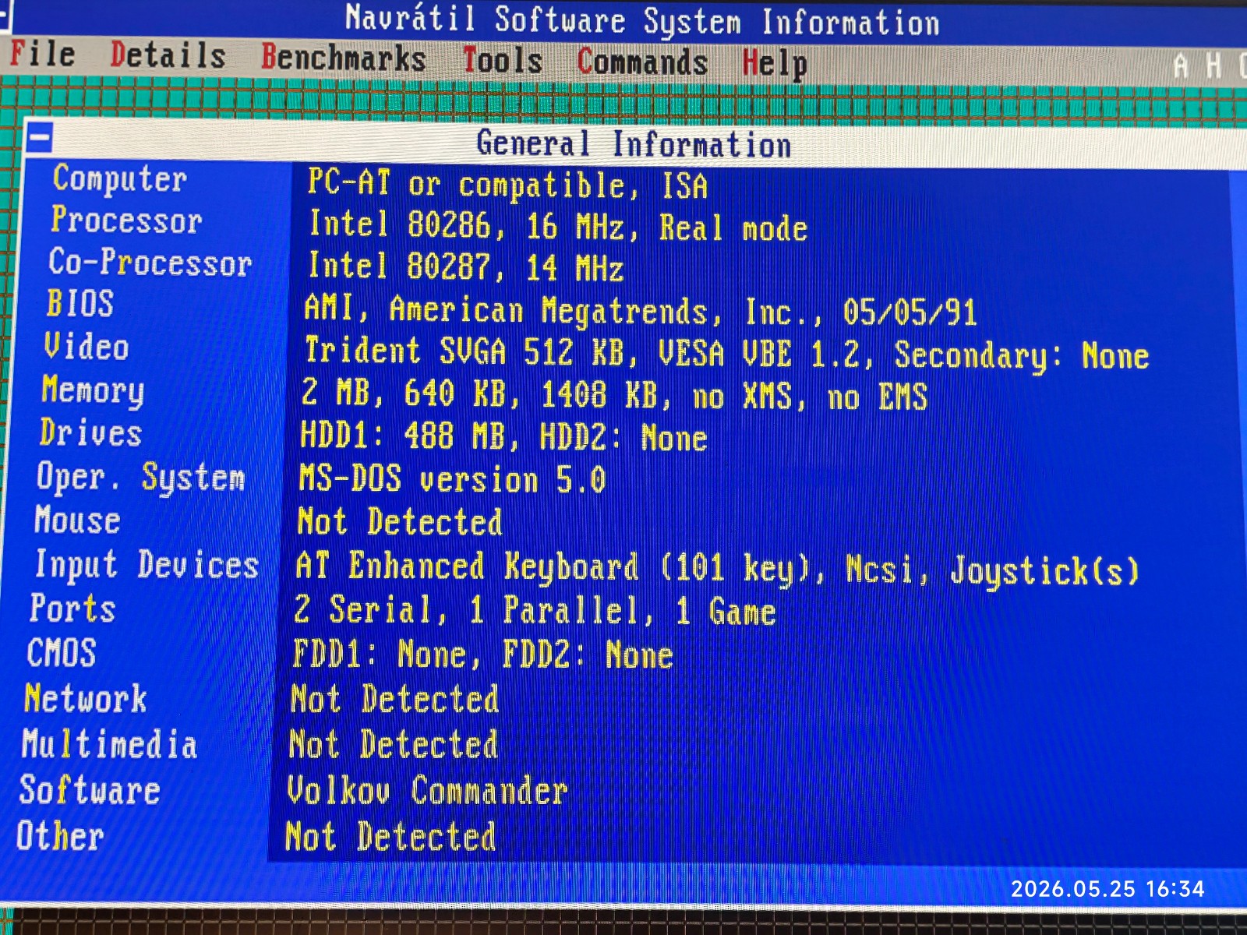Select the Other row label
The image size is (1247, 935).
click(60, 836)
